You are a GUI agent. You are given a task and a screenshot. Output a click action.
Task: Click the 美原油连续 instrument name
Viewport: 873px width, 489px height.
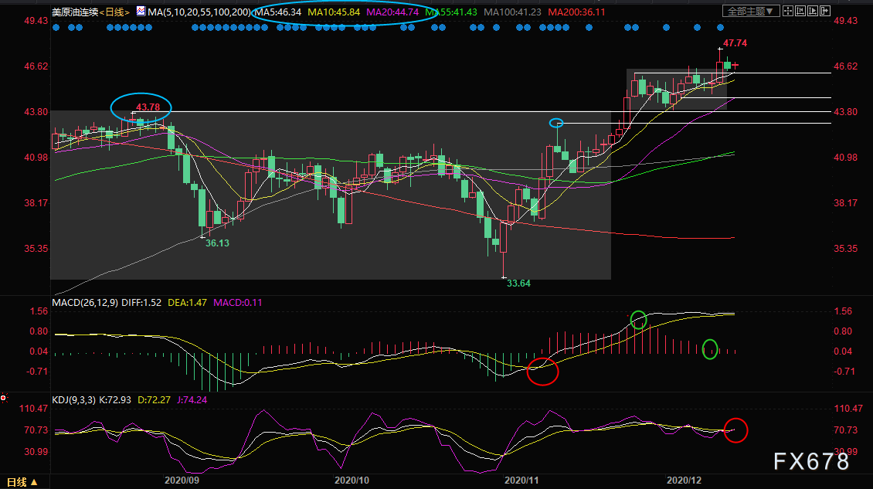[x=75, y=12]
